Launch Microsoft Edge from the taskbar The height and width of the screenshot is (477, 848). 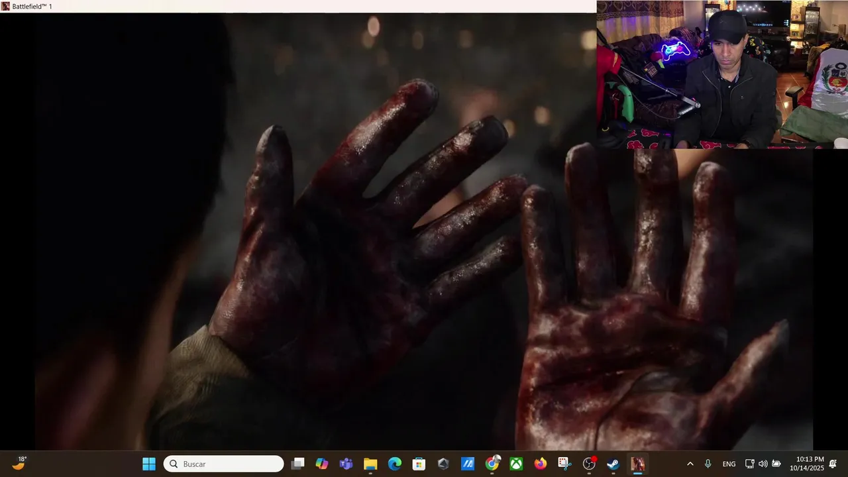395,464
